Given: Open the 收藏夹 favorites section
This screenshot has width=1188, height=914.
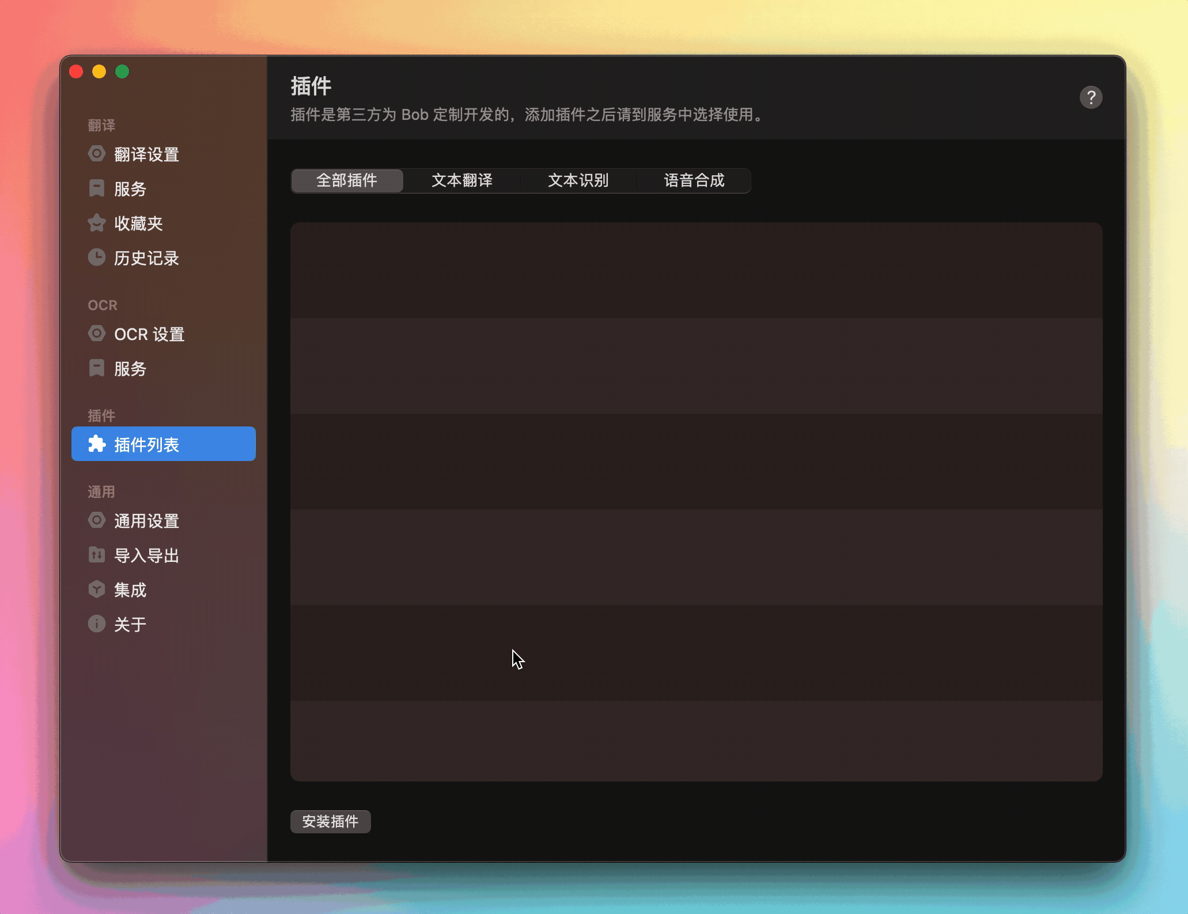Looking at the screenshot, I should coord(138,224).
